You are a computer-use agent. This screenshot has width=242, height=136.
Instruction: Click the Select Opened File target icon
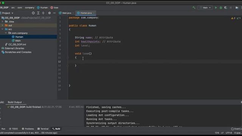[33, 13]
